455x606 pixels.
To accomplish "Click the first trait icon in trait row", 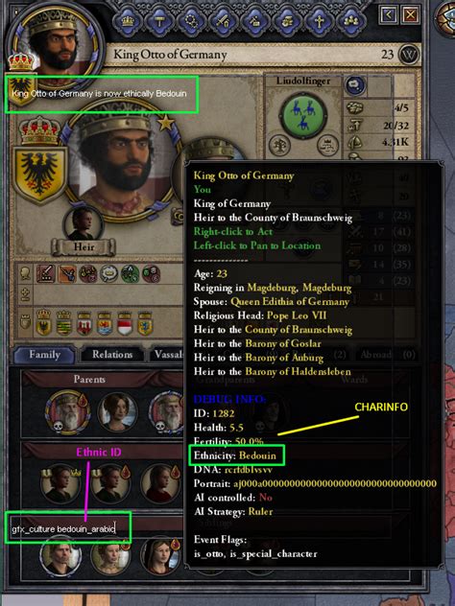I will point(46,274).
